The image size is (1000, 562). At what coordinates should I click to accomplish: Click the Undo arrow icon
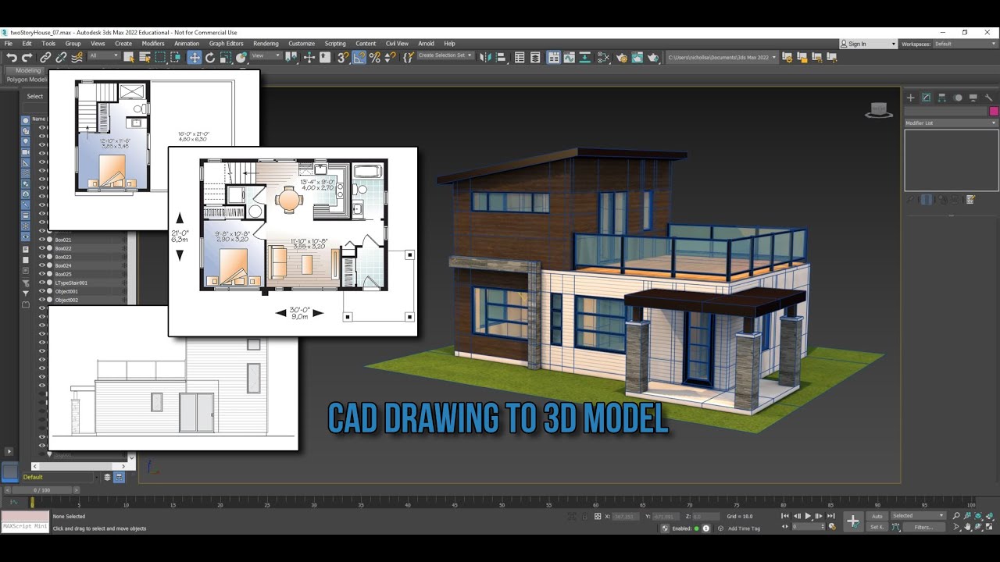tap(12, 57)
